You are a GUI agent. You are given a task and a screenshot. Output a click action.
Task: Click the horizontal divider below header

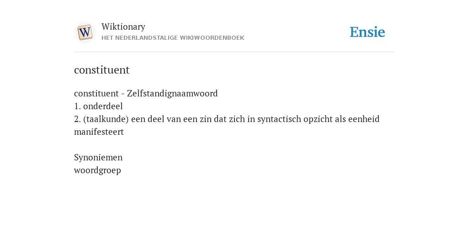234,52
